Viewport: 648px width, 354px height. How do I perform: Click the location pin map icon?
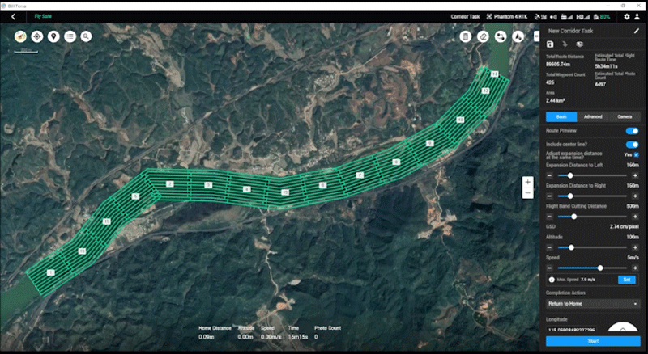tap(53, 36)
